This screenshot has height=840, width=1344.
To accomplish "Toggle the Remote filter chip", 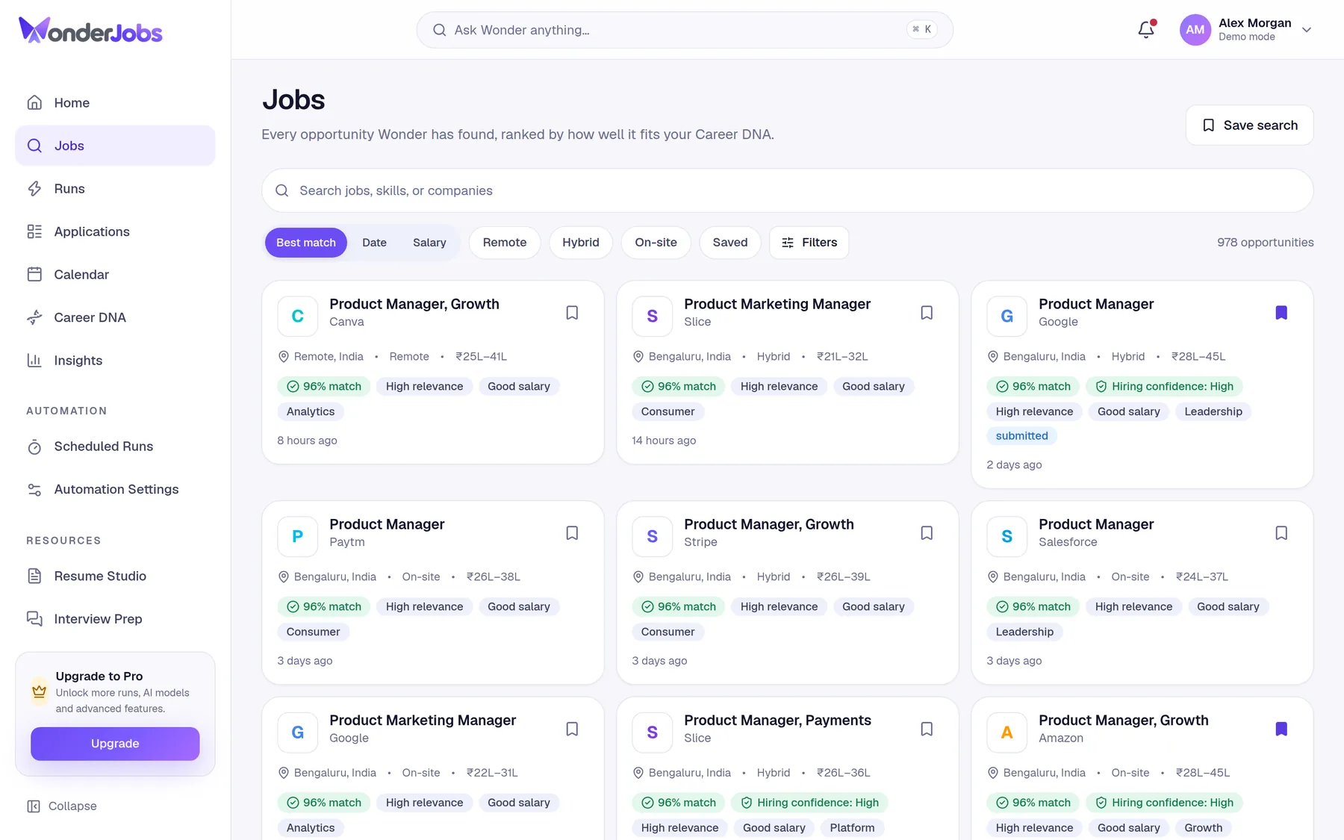I will 505,243.
